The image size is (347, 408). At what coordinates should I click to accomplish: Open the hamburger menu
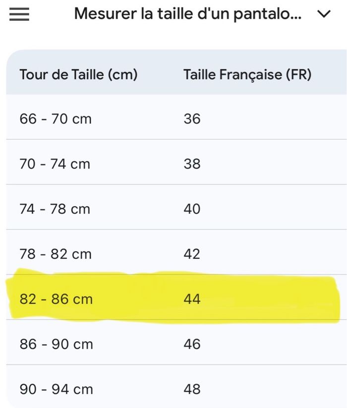click(x=19, y=14)
